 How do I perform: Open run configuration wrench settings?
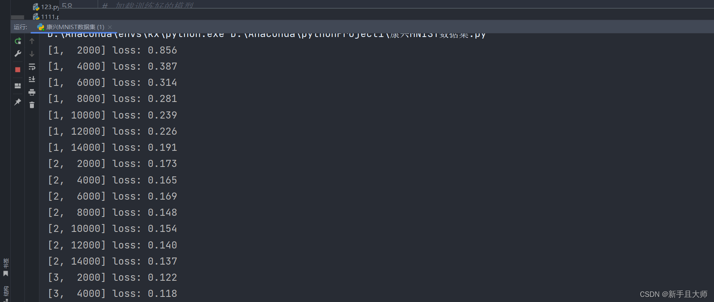click(x=18, y=54)
